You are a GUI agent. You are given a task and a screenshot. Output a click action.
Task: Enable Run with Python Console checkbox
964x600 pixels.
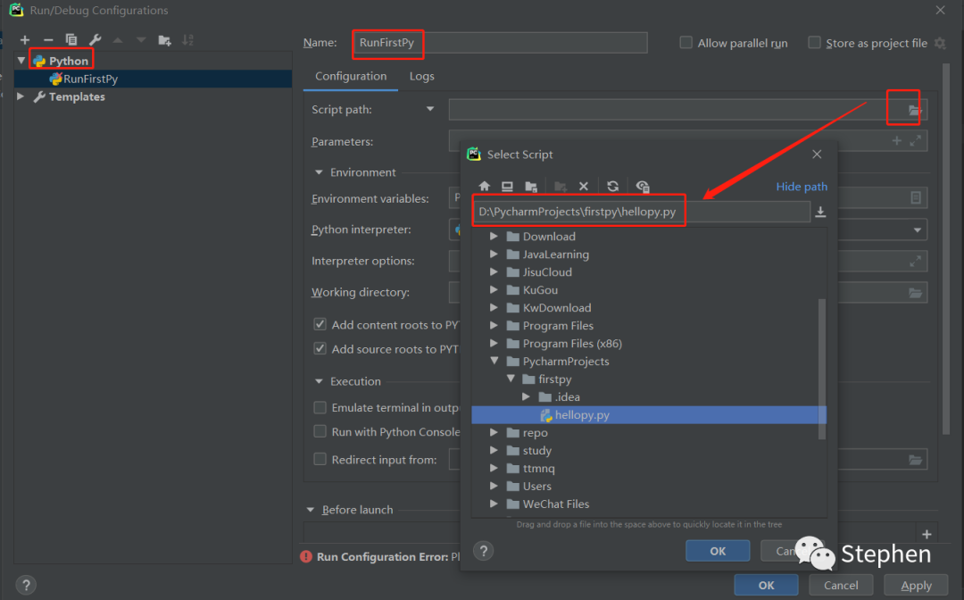[320, 431]
